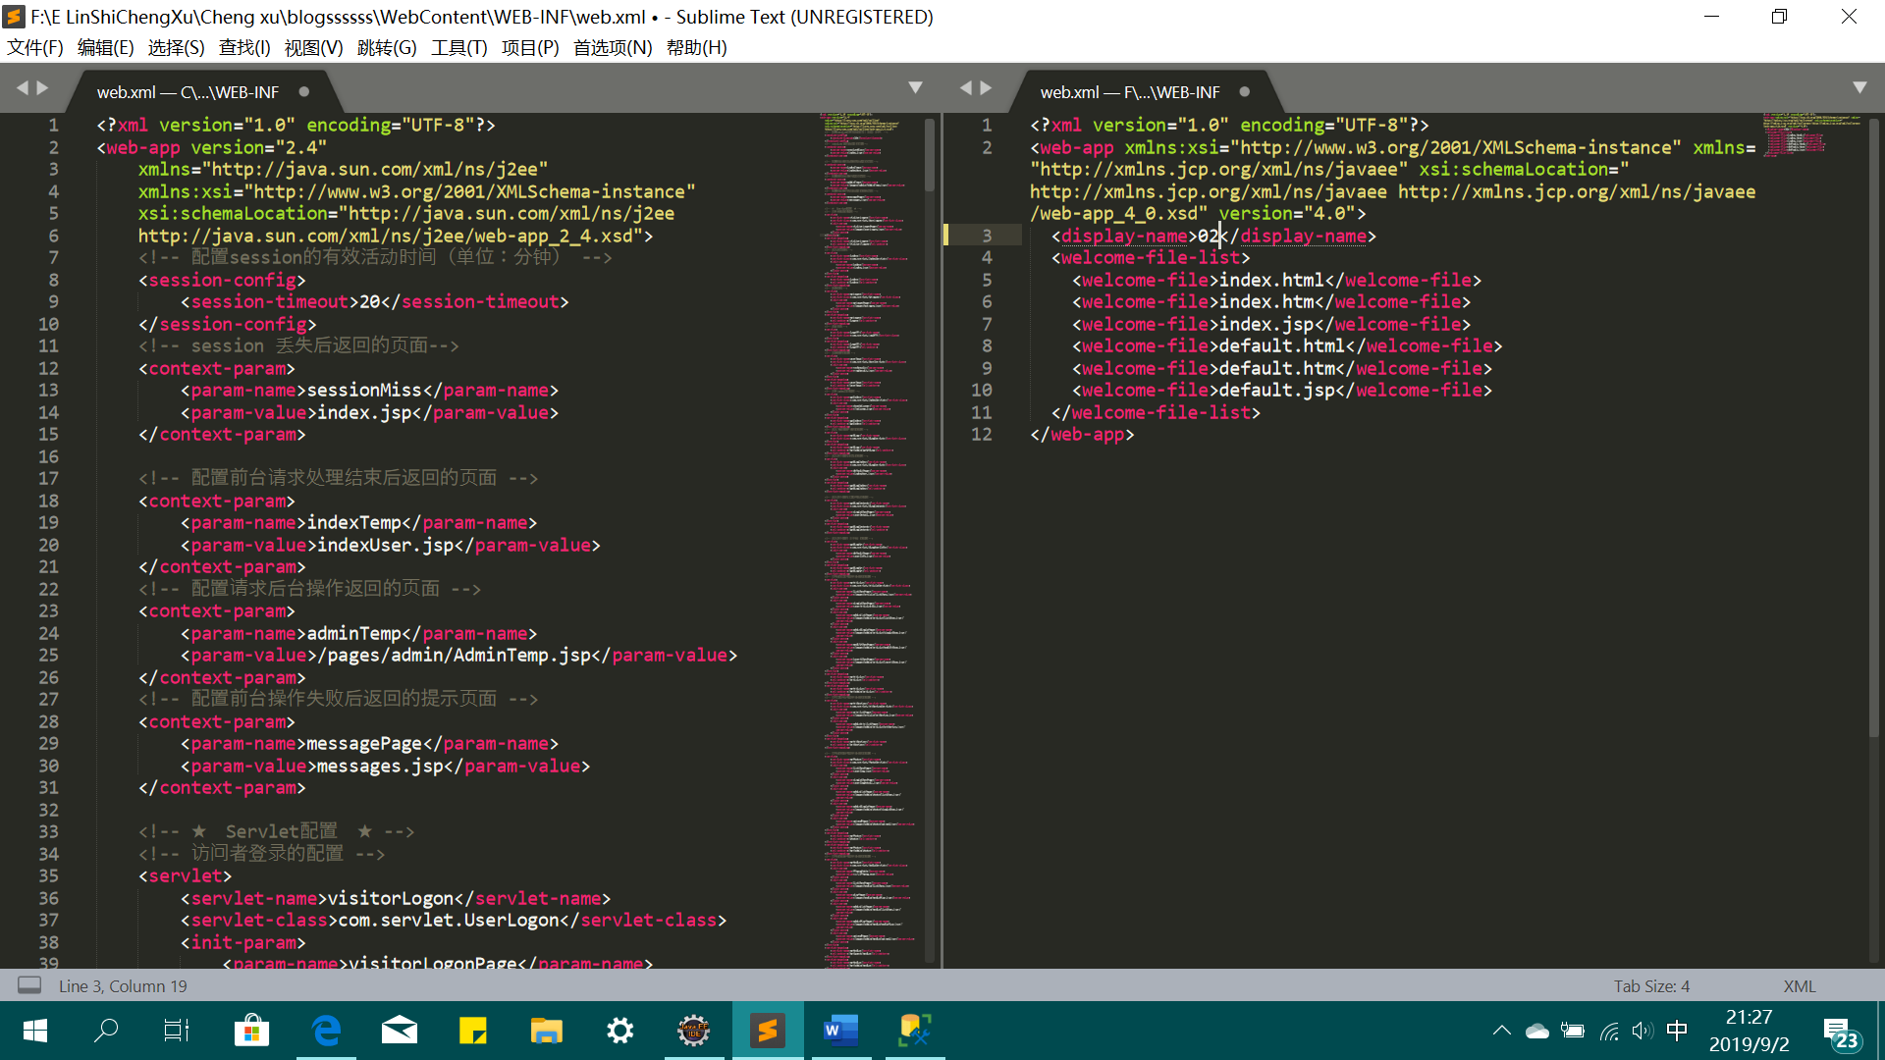The width and height of the screenshot is (1885, 1060).
Task: Switch to Eclipse Java EE IDE on taskbar
Action: tap(694, 1031)
